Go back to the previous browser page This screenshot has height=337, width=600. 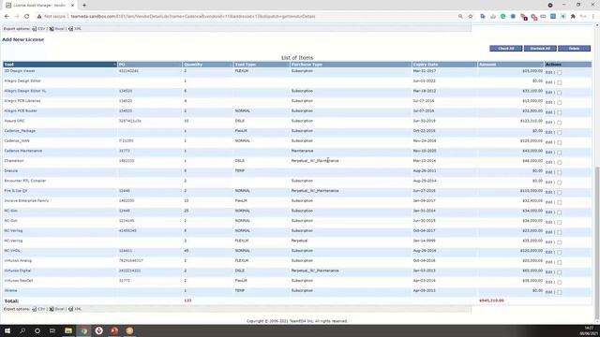[x=7, y=17]
